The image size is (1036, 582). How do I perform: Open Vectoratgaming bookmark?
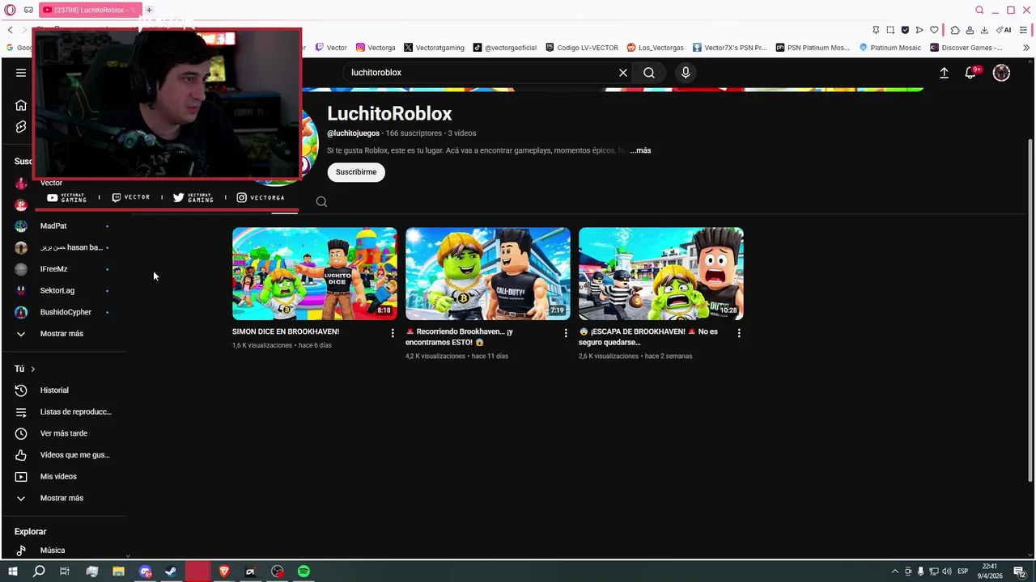(434, 48)
